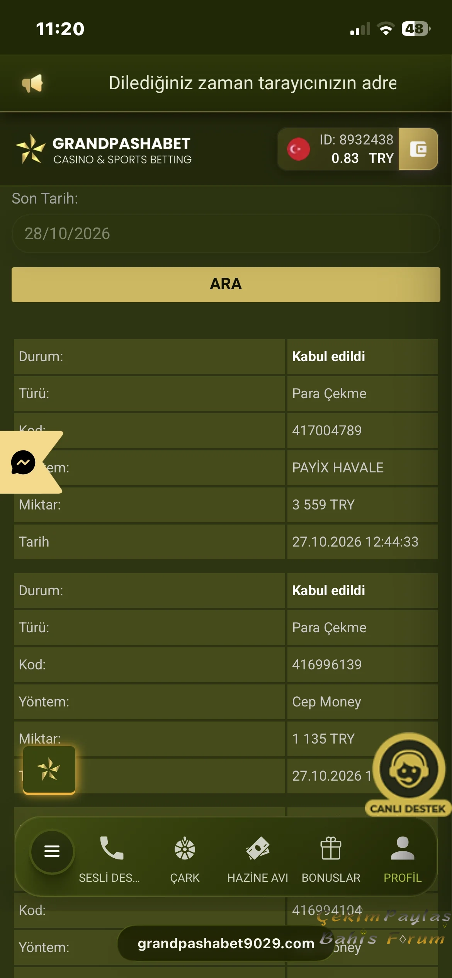Open the hamburger menu button
The width and height of the screenshot is (452, 978).
tap(52, 851)
